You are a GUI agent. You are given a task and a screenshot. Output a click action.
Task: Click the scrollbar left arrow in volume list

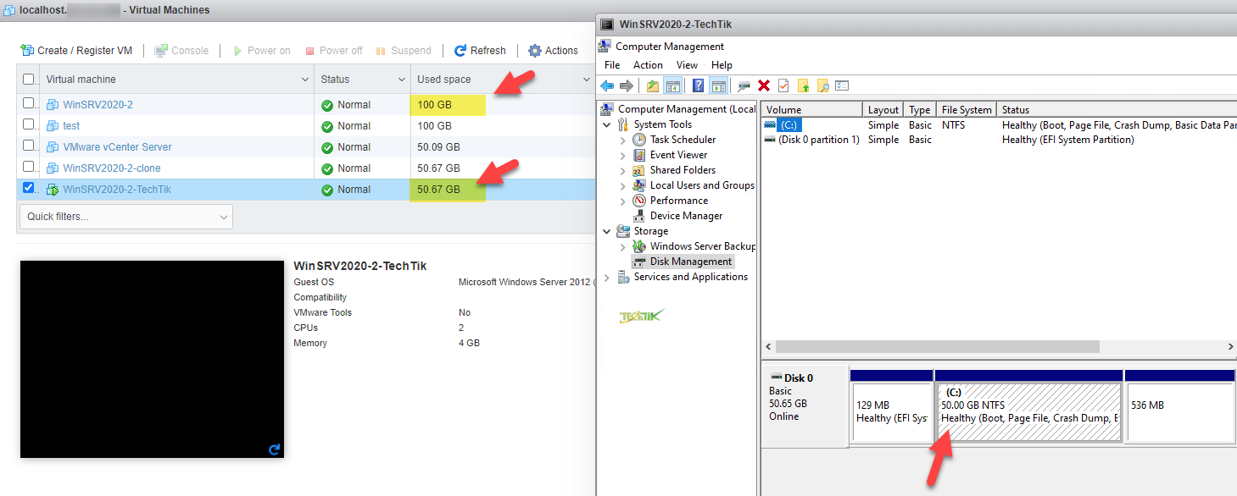pyautogui.click(x=768, y=347)
